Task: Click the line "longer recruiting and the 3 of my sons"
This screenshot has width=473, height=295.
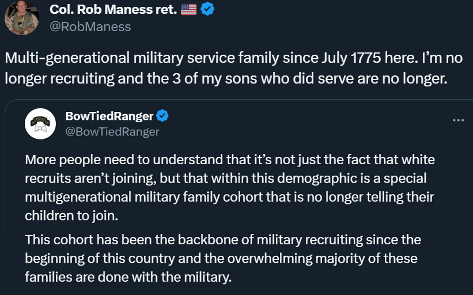Action: click(225, 78)
